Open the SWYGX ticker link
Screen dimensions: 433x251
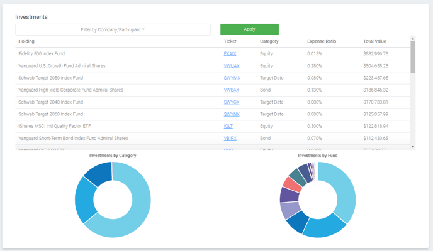[x=231, y=102]
